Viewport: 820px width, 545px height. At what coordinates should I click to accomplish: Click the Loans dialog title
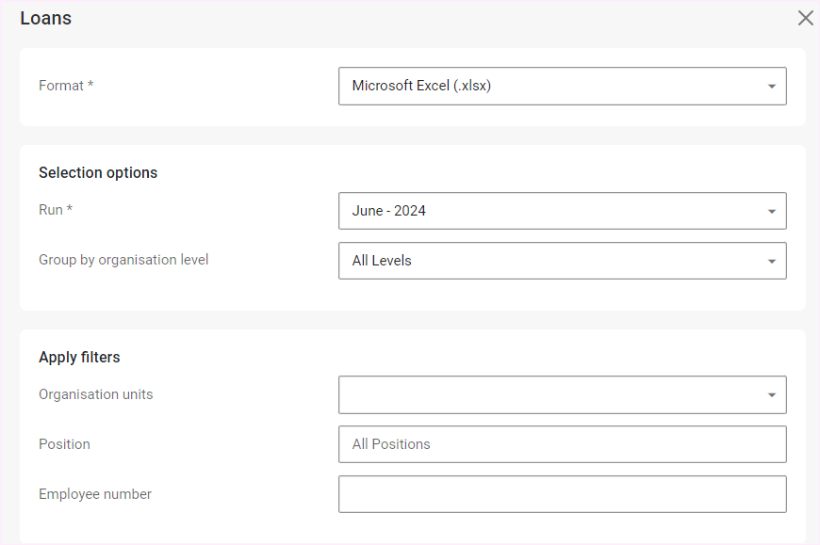pyautogui.click(x=45, y=18)
